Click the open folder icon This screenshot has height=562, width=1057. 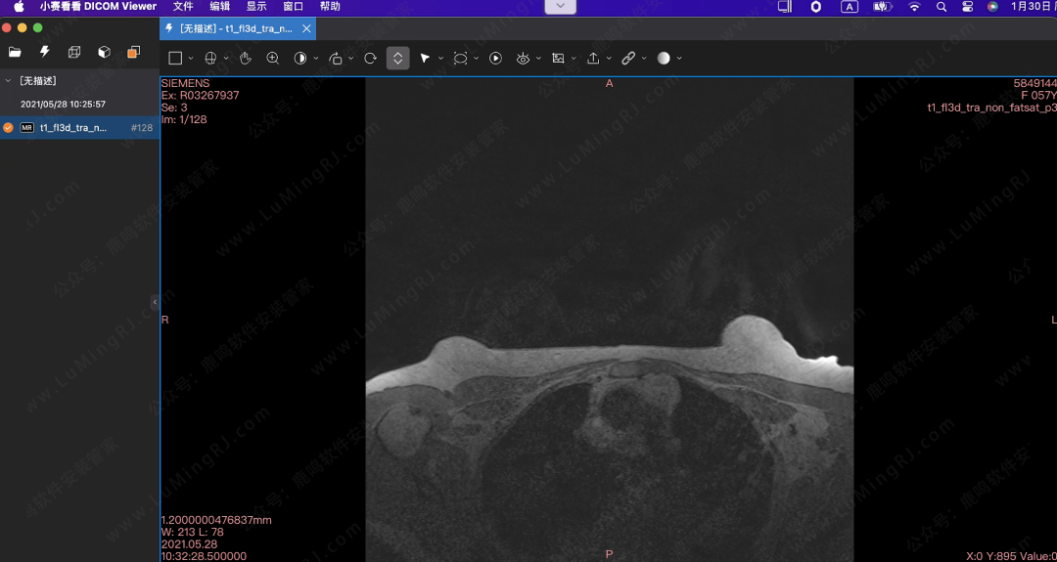pyautogui.click(x=15, y=52)
